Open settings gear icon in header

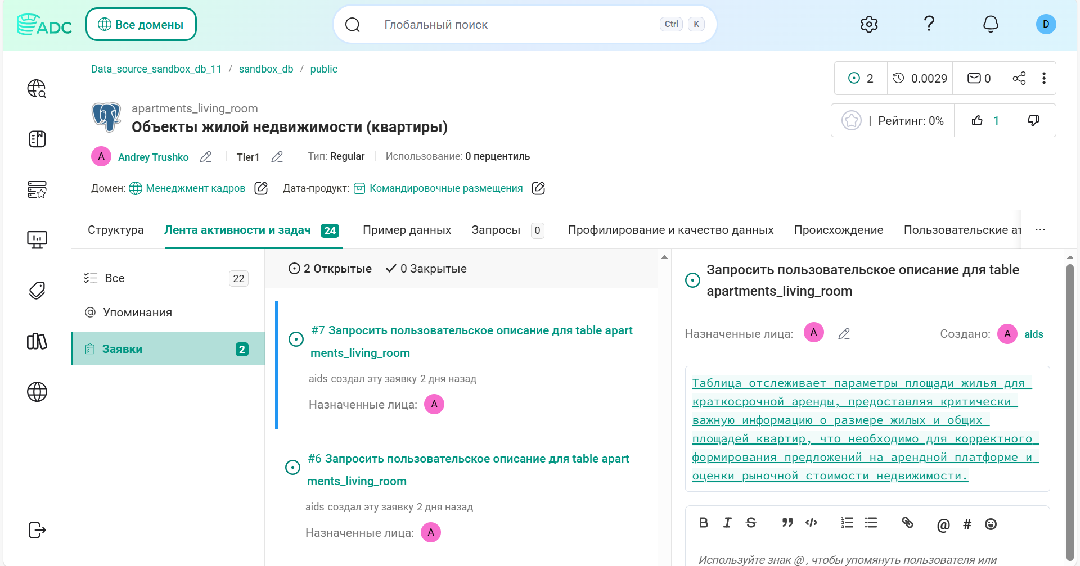[x=869, y=24]
